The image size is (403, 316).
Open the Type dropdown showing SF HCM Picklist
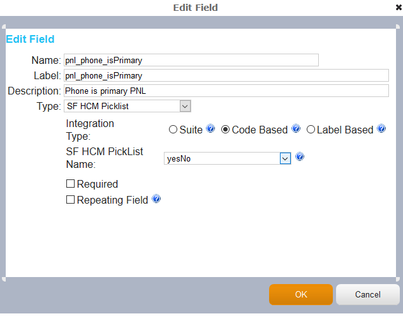tap(128, 106)
